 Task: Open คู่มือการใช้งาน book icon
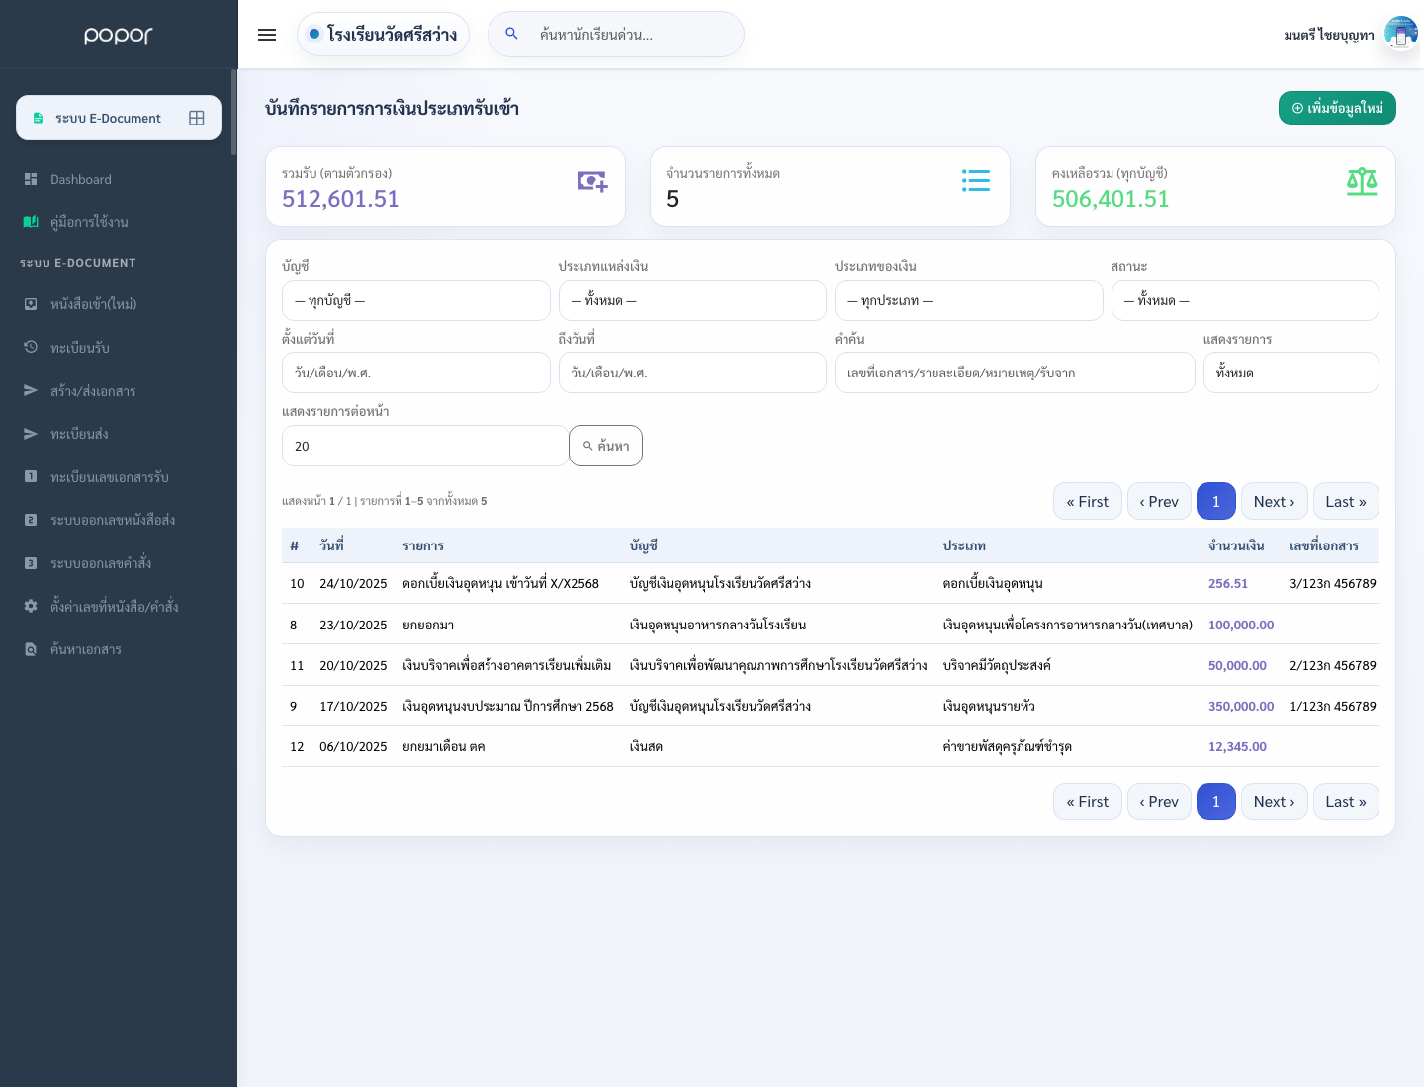click(x=31, y=222)
